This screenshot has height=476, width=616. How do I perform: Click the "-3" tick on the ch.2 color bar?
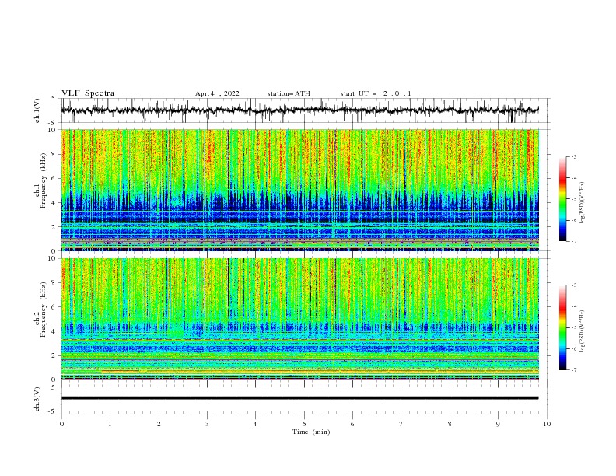573,285
